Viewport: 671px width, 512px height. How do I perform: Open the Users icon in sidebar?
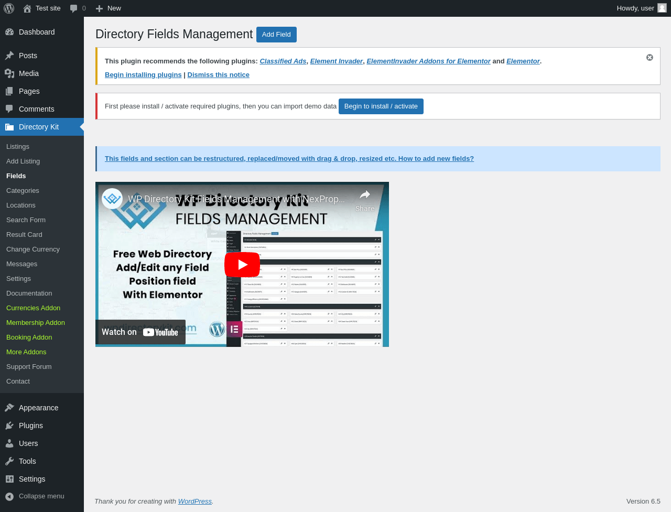tap(9, 443)
